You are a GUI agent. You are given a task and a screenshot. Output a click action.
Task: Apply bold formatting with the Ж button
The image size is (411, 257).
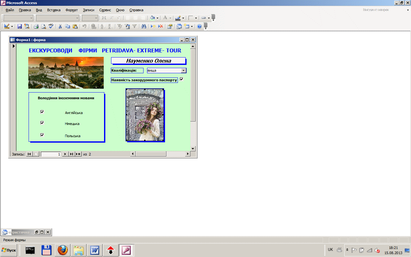pos(104,18)
